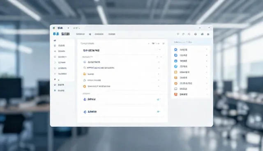Click the share icon in the header toolbar
Viewport: 263px width, 151px height.
pos(189,34)
